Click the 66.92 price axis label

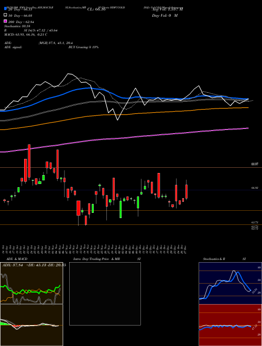[x=255, y=188]
